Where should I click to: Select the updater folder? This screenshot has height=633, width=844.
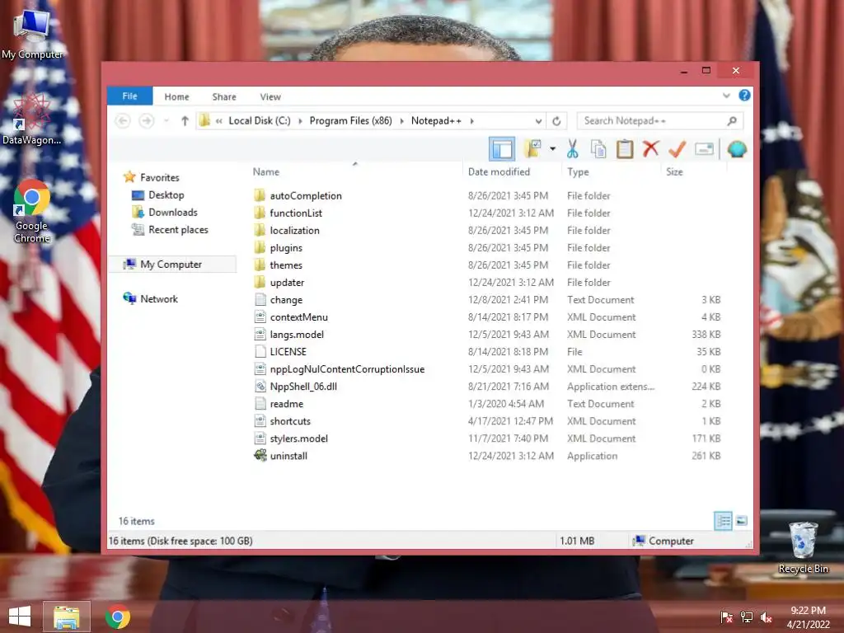click(287, 283)
